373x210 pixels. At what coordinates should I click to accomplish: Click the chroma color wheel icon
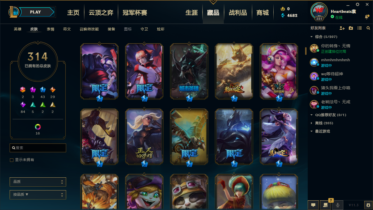tap(38, 127)
